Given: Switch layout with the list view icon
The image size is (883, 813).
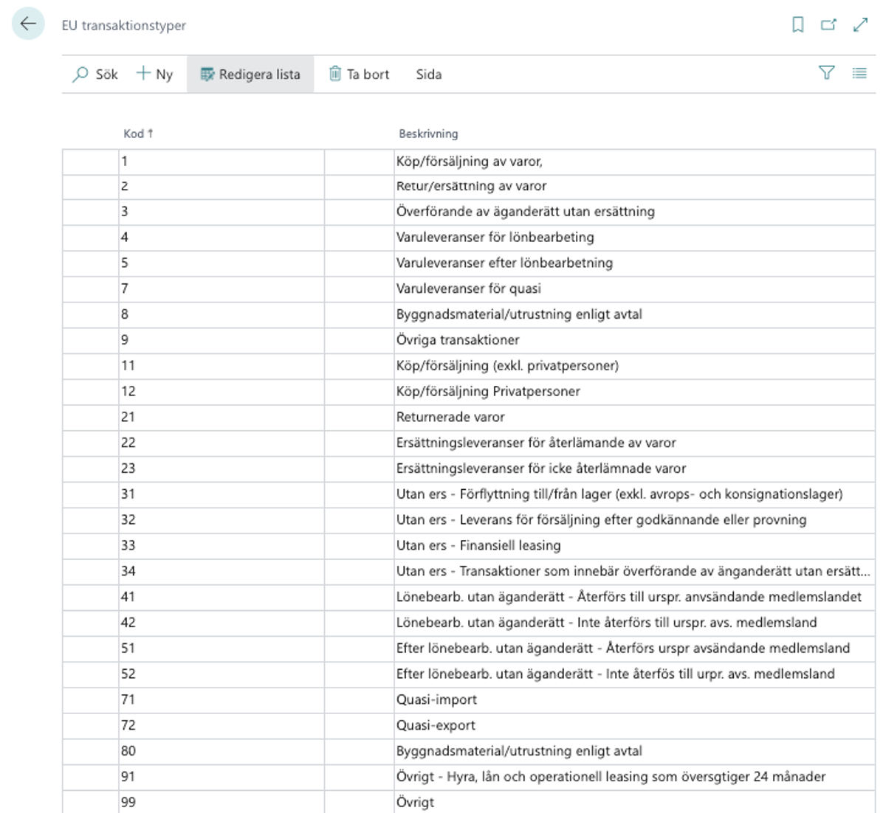Looking at the screenshot, I should (859, 73).
